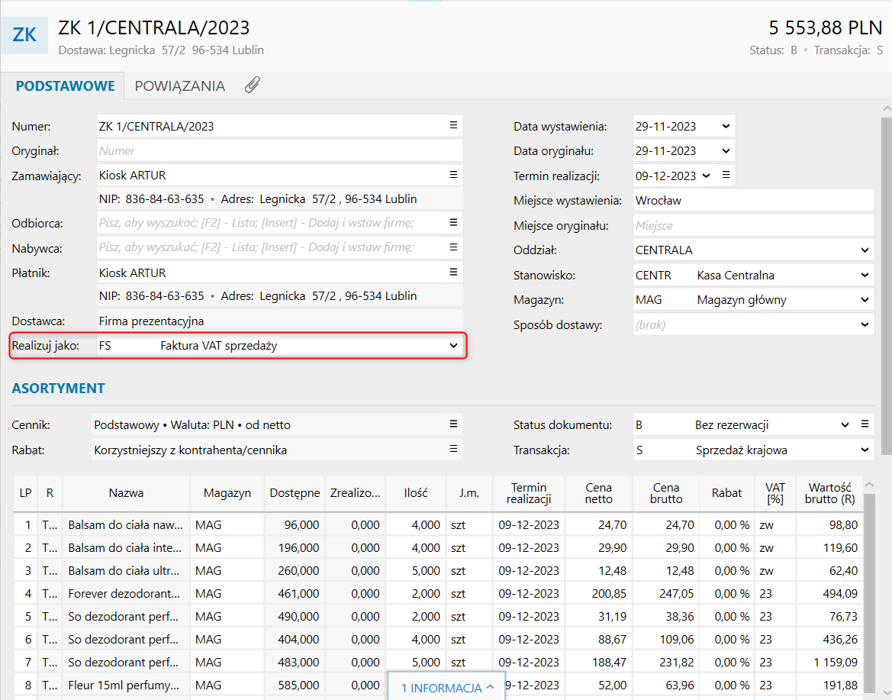Open menu icon beside Status dokumentu
892x700 pixels.
[865, 424]
